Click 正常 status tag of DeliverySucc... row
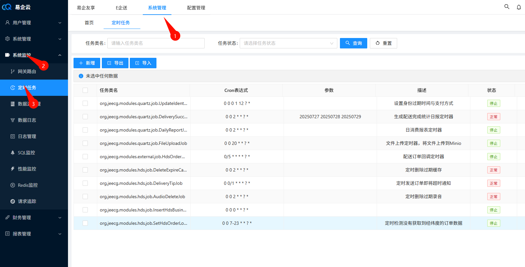The height and width of the screenshot is (267, 525). point(494,117)
